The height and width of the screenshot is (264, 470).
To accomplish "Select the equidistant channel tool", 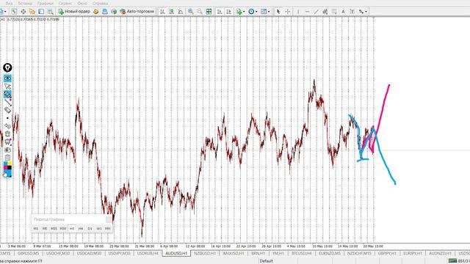I will click(x=325, y=12).
